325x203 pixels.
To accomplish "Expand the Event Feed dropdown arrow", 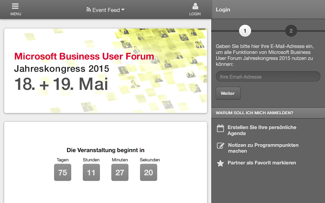I will (x=123, y=9).
